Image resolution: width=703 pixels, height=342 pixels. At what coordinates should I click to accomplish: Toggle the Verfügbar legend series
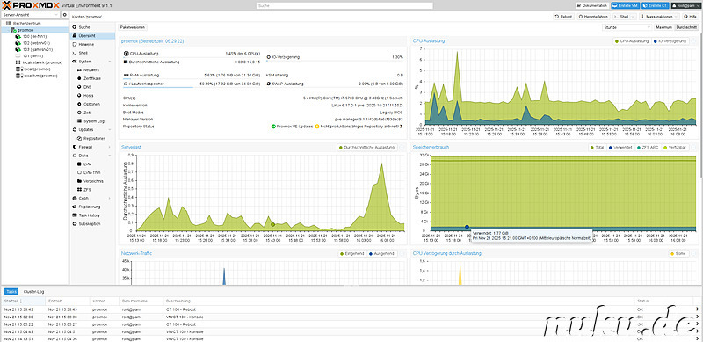click(x=675, y=147)
